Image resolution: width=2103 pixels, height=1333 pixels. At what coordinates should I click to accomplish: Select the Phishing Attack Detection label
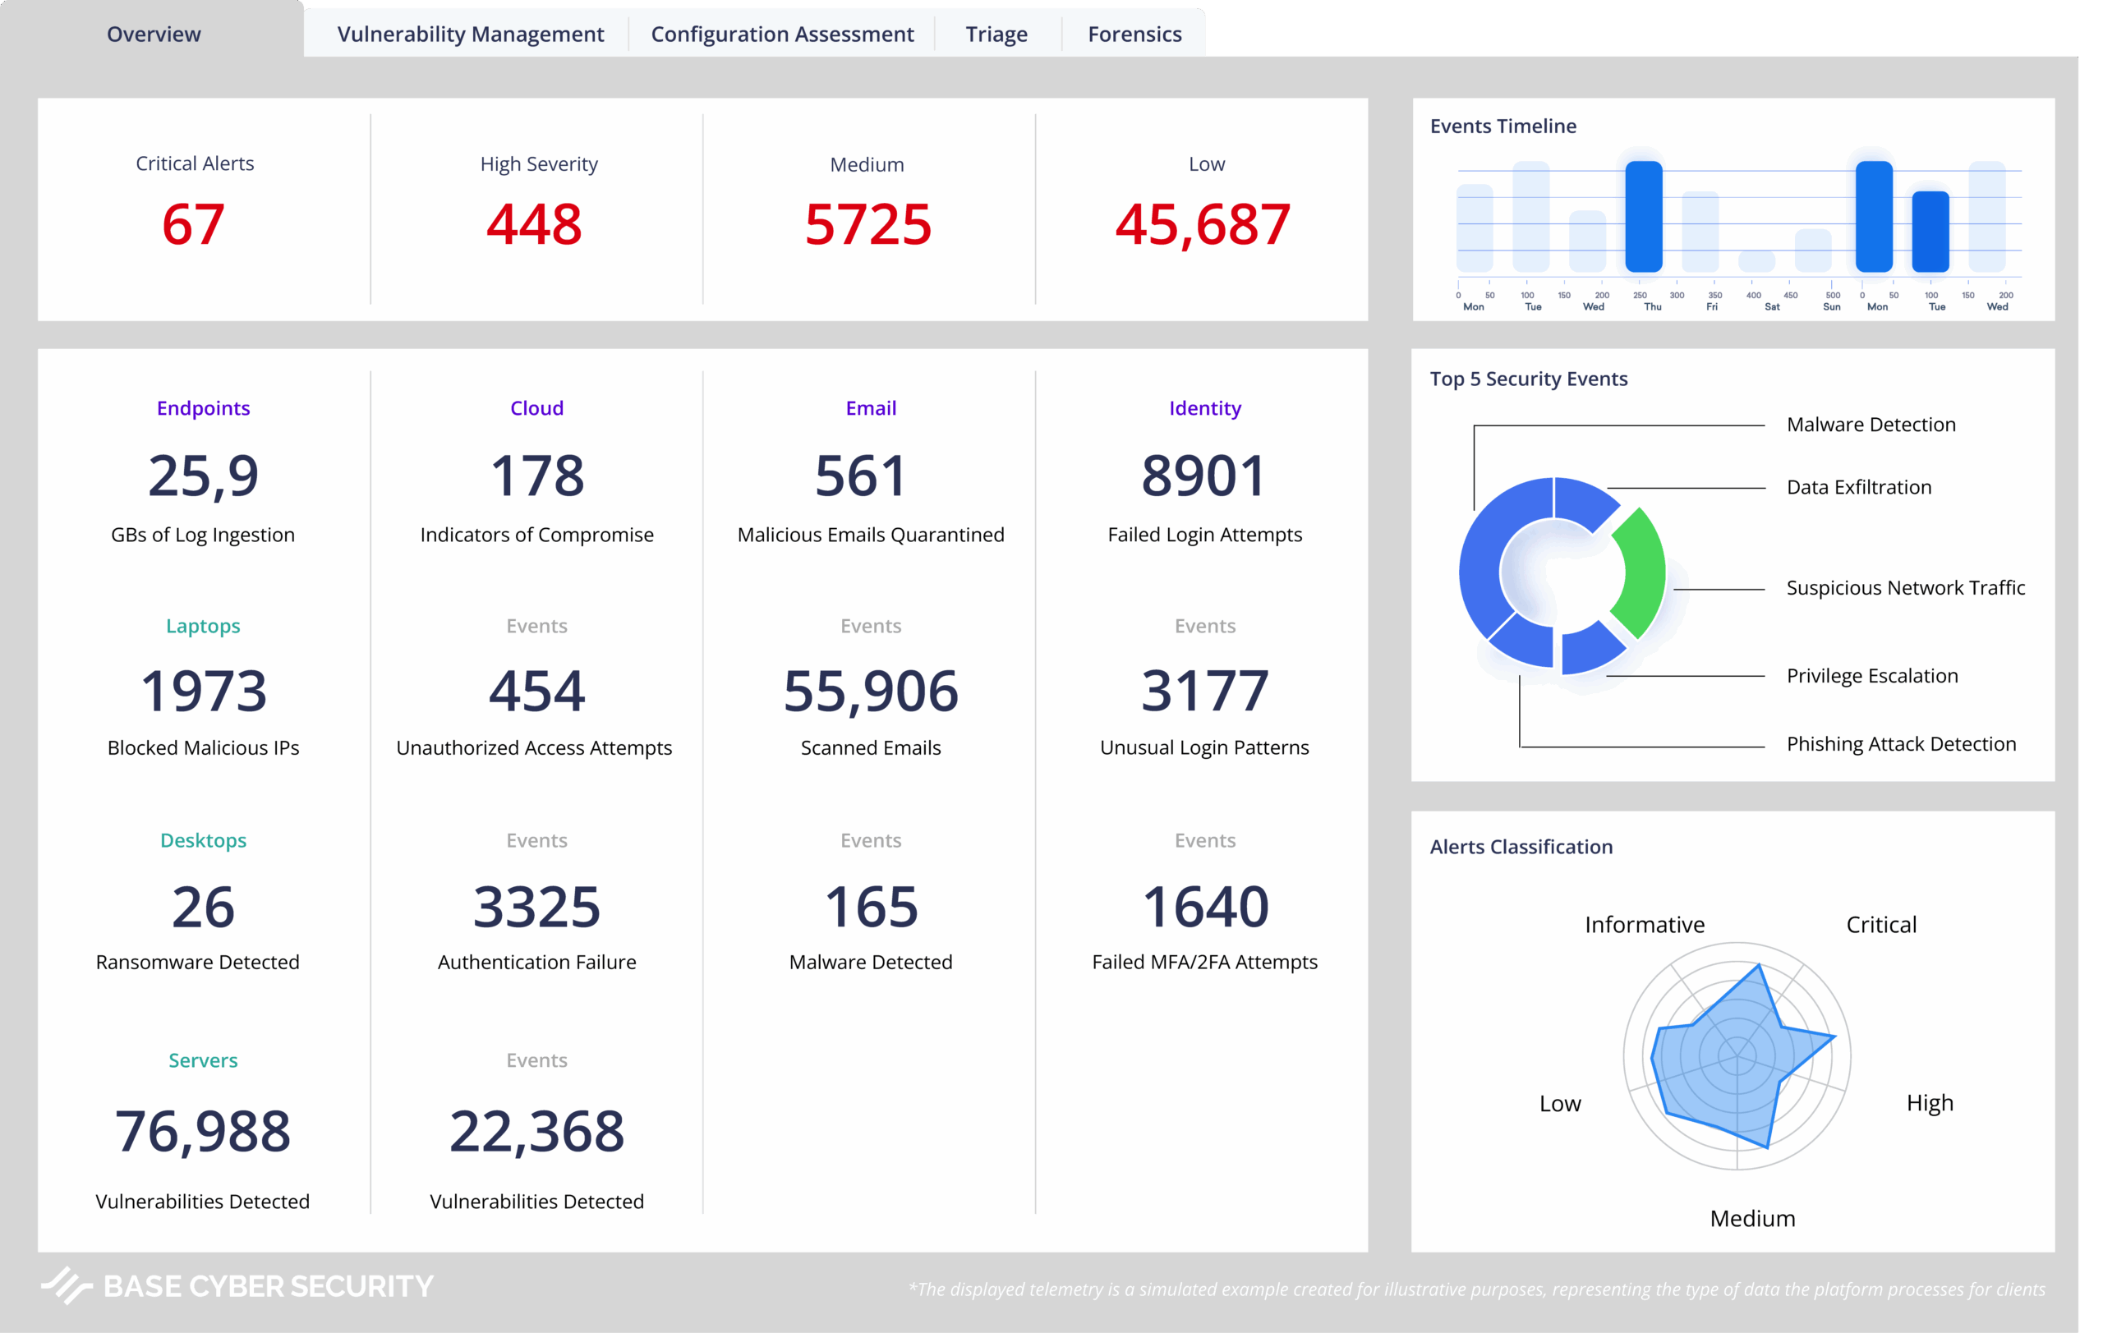click(1900, 744)
